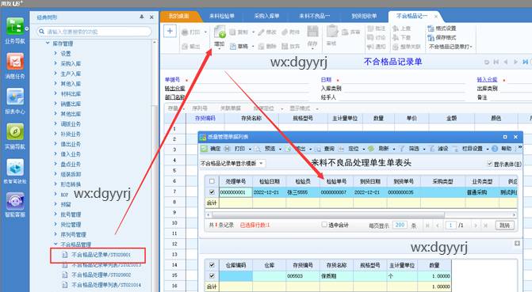Open the 报表中心 sidebar icon
The image size is (532, 292).
pyautogui.click(x=15, y=97)
